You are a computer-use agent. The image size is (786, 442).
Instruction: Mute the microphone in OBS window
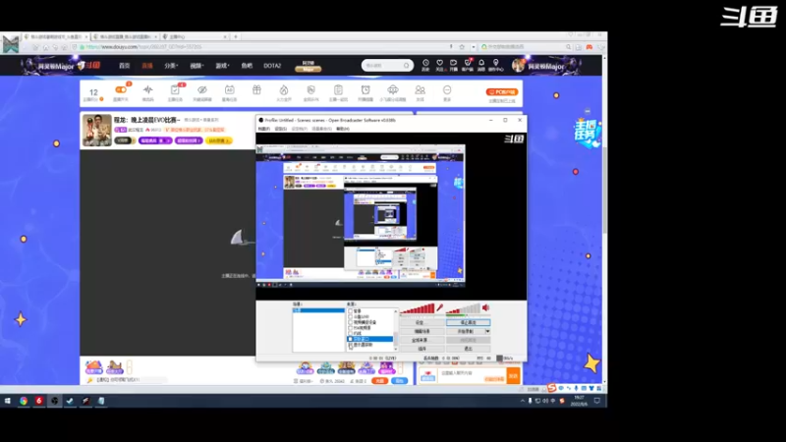pos(439,307)
